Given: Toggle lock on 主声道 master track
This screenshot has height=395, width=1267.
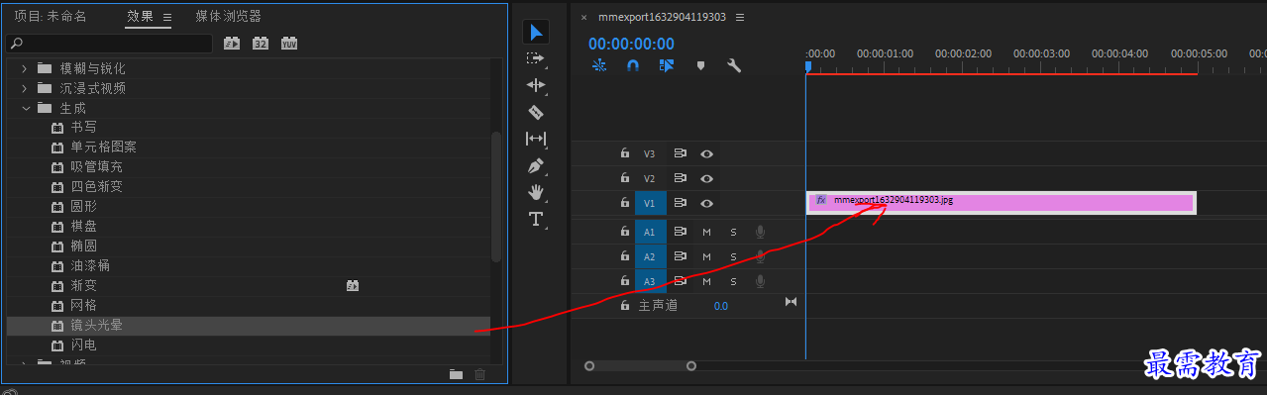Looking at the screenshot, I should tap(625, 306).
